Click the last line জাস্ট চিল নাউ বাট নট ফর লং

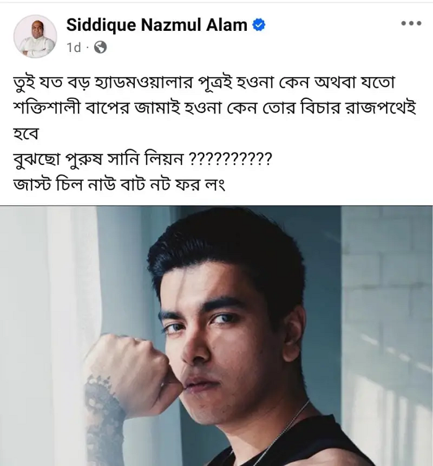pos(119,185)
